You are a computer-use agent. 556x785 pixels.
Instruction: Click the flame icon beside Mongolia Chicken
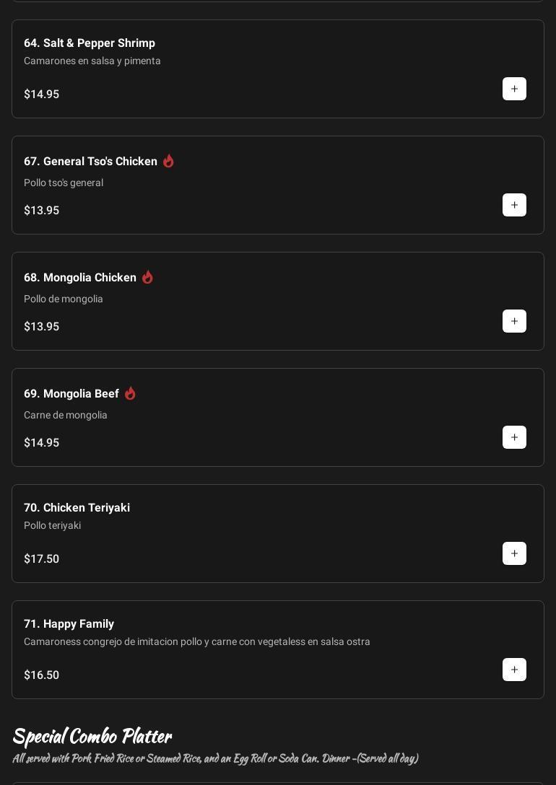(147, 277)
